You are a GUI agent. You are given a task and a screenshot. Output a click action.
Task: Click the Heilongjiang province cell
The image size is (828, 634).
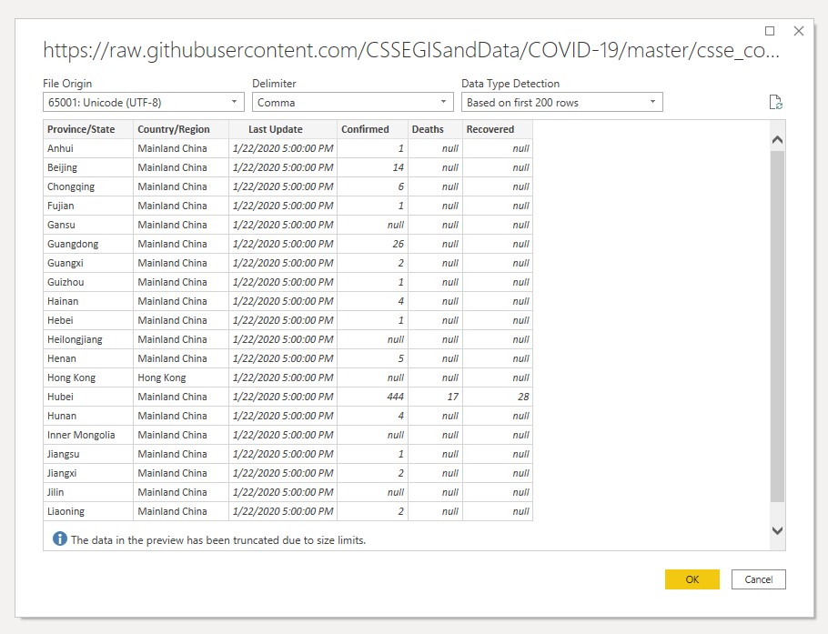point(88,339)
